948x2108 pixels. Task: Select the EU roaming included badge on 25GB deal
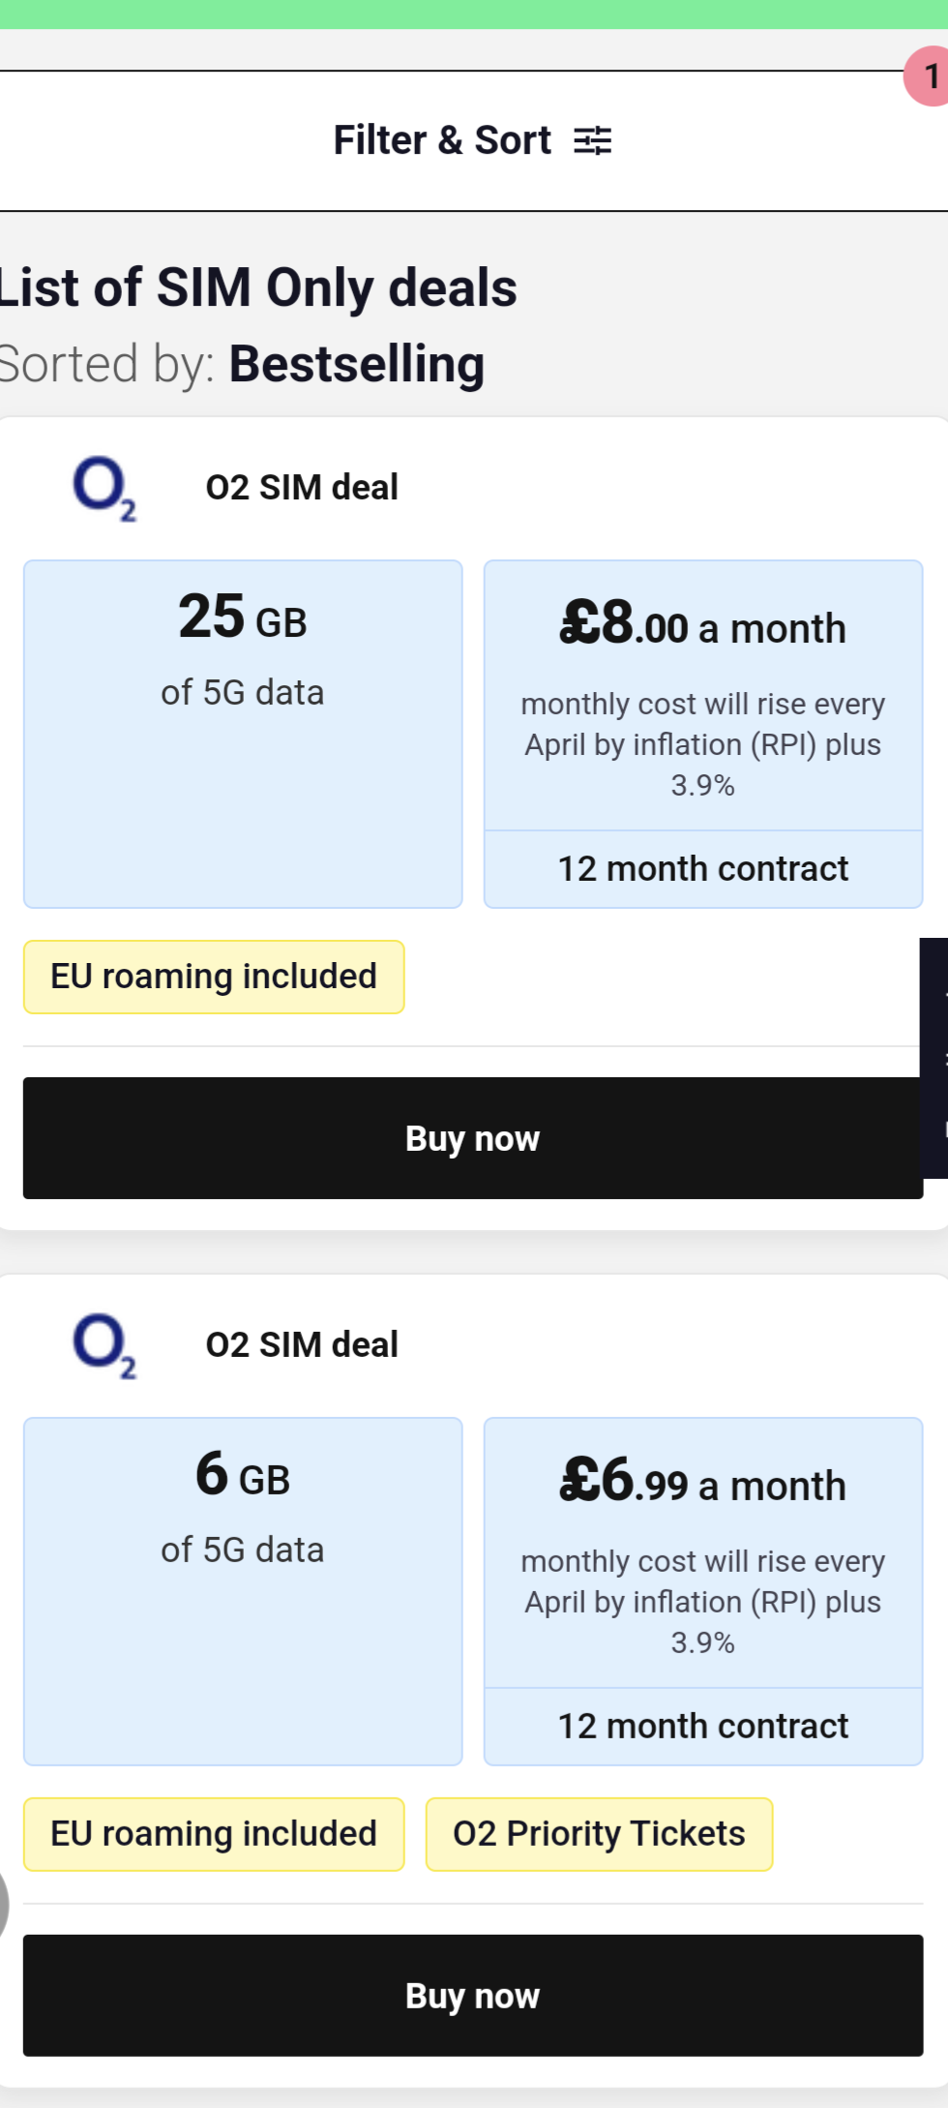tap(214, 976)
